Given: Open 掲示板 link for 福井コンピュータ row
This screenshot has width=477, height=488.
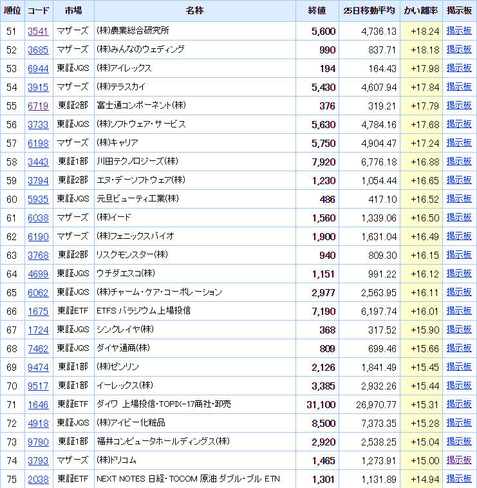Looking at the screenshot, I should click(x=459, y=442).
